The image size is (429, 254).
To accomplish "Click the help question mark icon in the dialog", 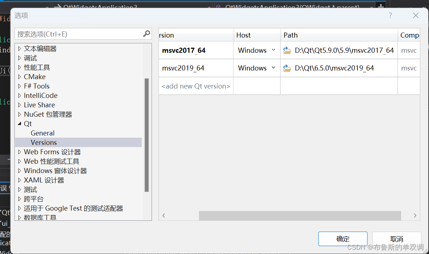I will tap(390, 15).
